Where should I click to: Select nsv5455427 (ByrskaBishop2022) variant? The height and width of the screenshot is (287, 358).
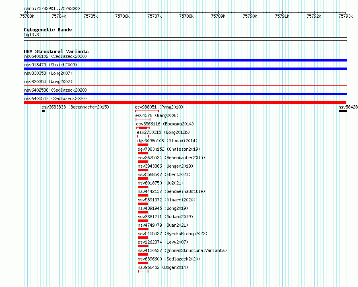point(173,234)
